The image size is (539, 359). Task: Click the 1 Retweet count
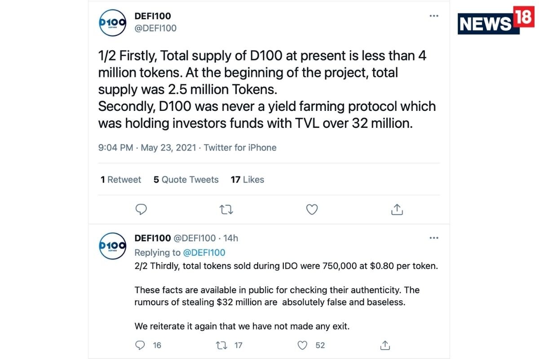tap(120, 179)
